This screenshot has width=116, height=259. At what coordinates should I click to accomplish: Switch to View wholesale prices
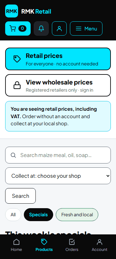[x=58, y=85]
